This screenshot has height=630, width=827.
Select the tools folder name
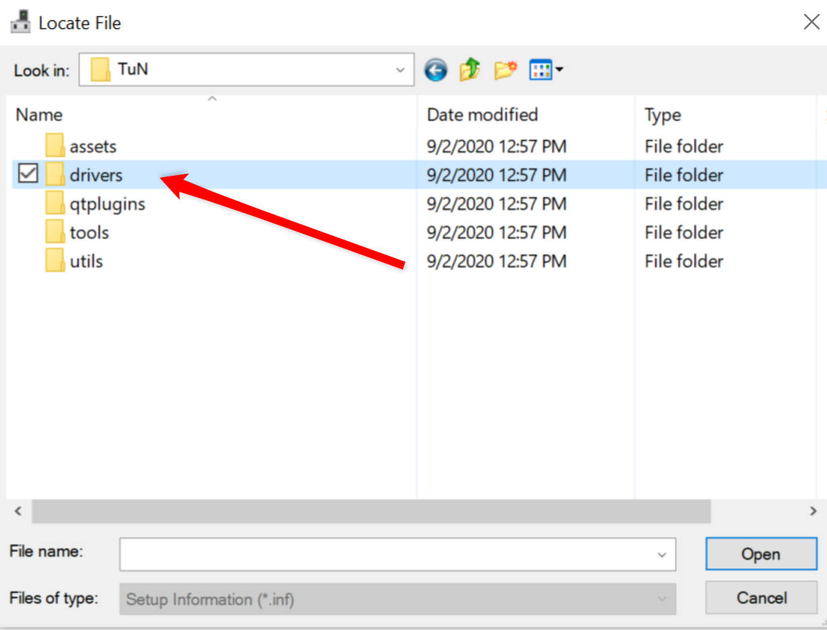[89, 233]
